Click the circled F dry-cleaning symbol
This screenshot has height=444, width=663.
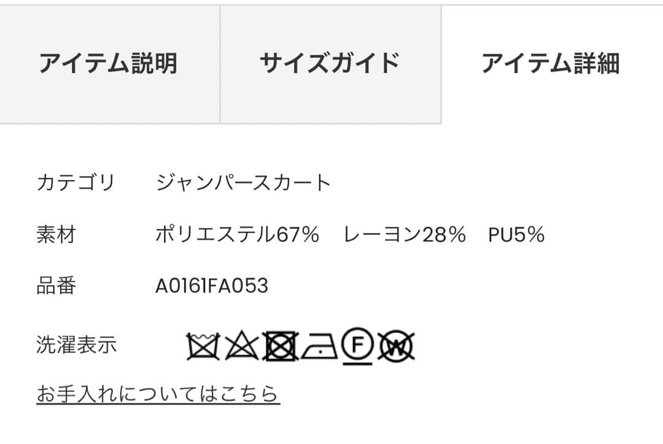pos(359,345)
